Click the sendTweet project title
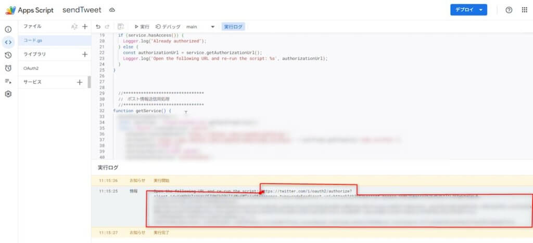533x243 pixels. [82, 10]
